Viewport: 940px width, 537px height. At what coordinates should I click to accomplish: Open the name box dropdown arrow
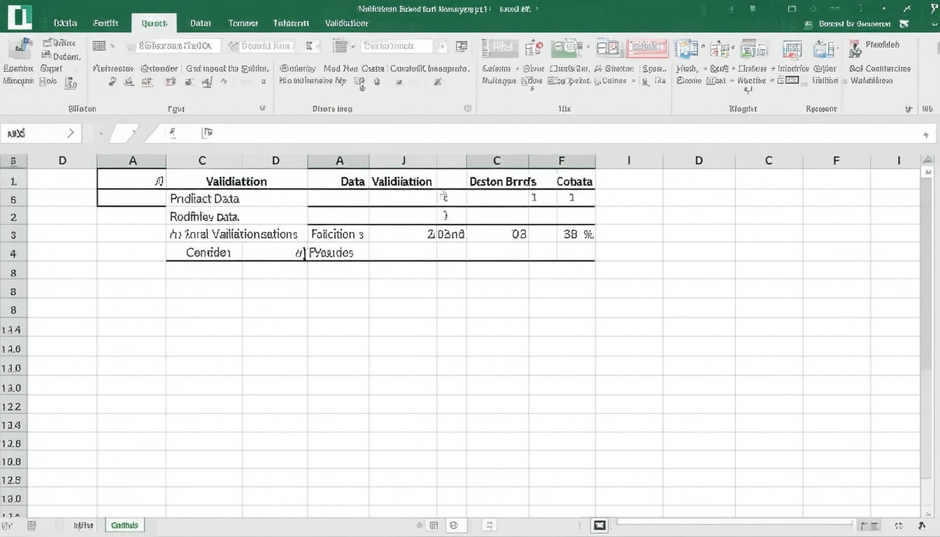(x=71, y=133)
